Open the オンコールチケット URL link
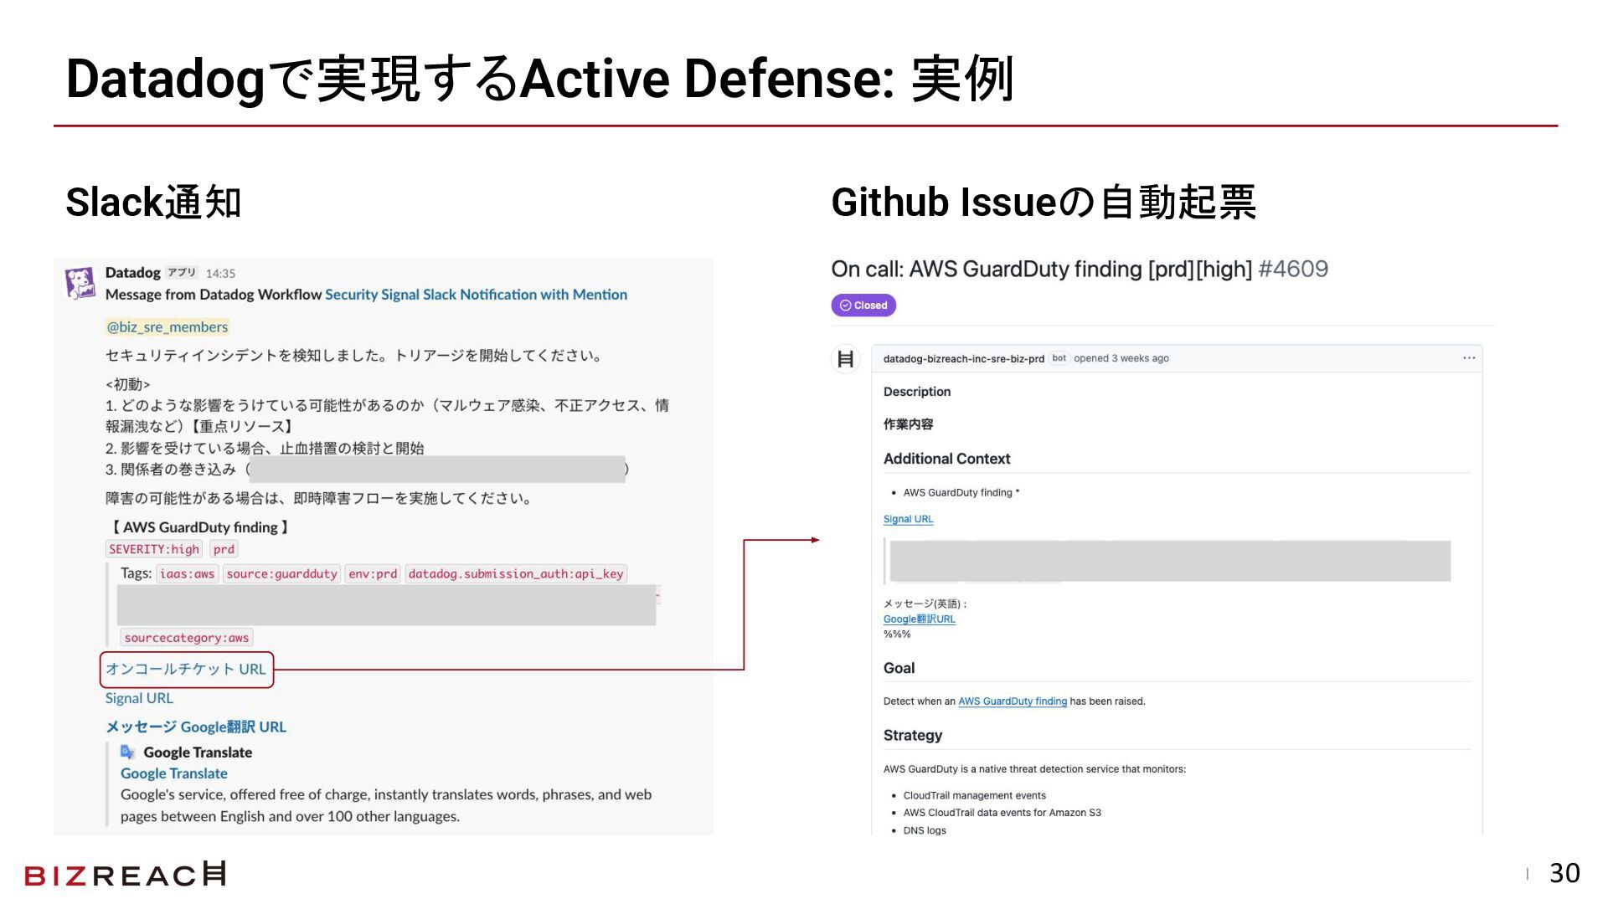 point(186,669)
